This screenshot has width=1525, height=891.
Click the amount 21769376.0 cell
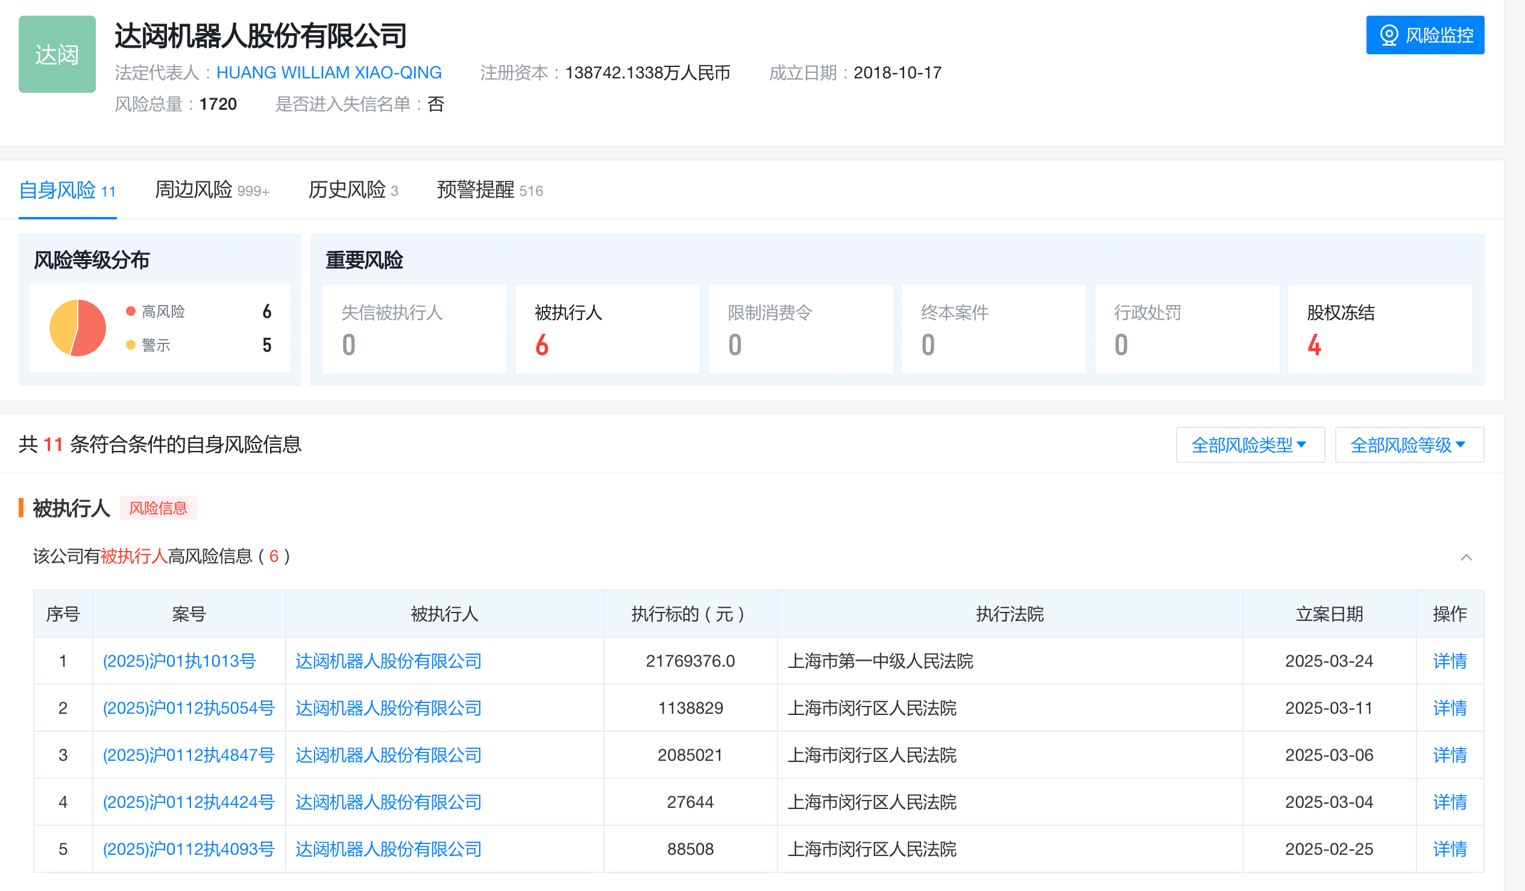pos(690,661)
